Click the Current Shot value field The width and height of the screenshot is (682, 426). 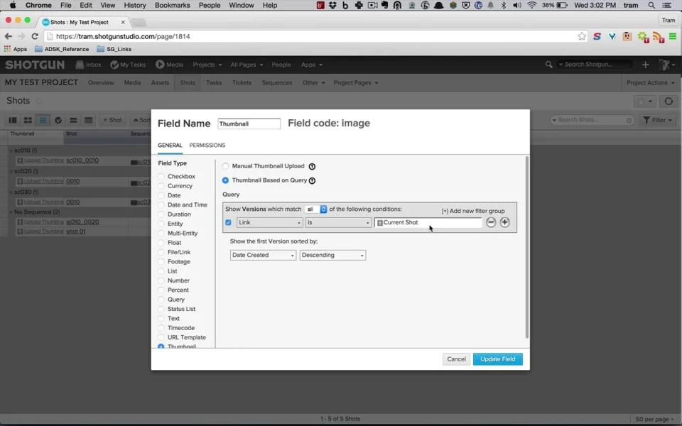pos(428,222)
